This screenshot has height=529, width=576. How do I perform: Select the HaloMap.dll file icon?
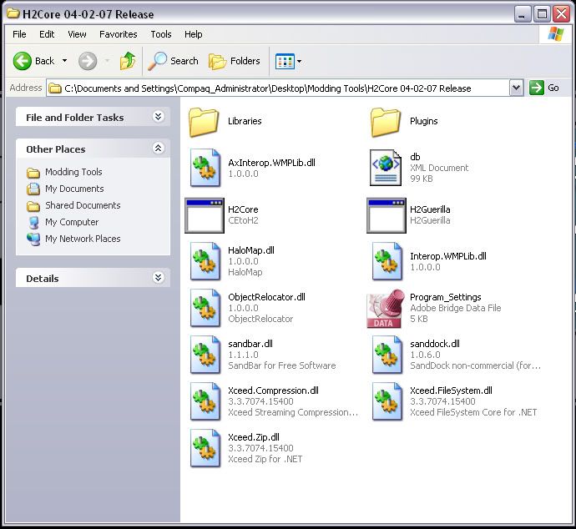pyautogui.click(x=205, y=261)
